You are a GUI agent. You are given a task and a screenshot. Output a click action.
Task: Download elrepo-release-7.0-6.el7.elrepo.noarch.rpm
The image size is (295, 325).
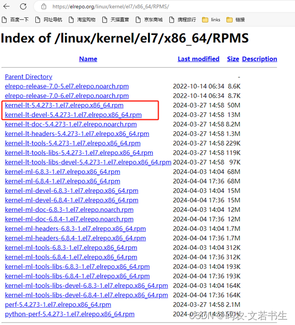point(67,96)
